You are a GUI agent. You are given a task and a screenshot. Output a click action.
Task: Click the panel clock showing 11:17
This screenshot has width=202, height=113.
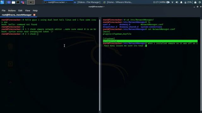click(x=159, y=2)
